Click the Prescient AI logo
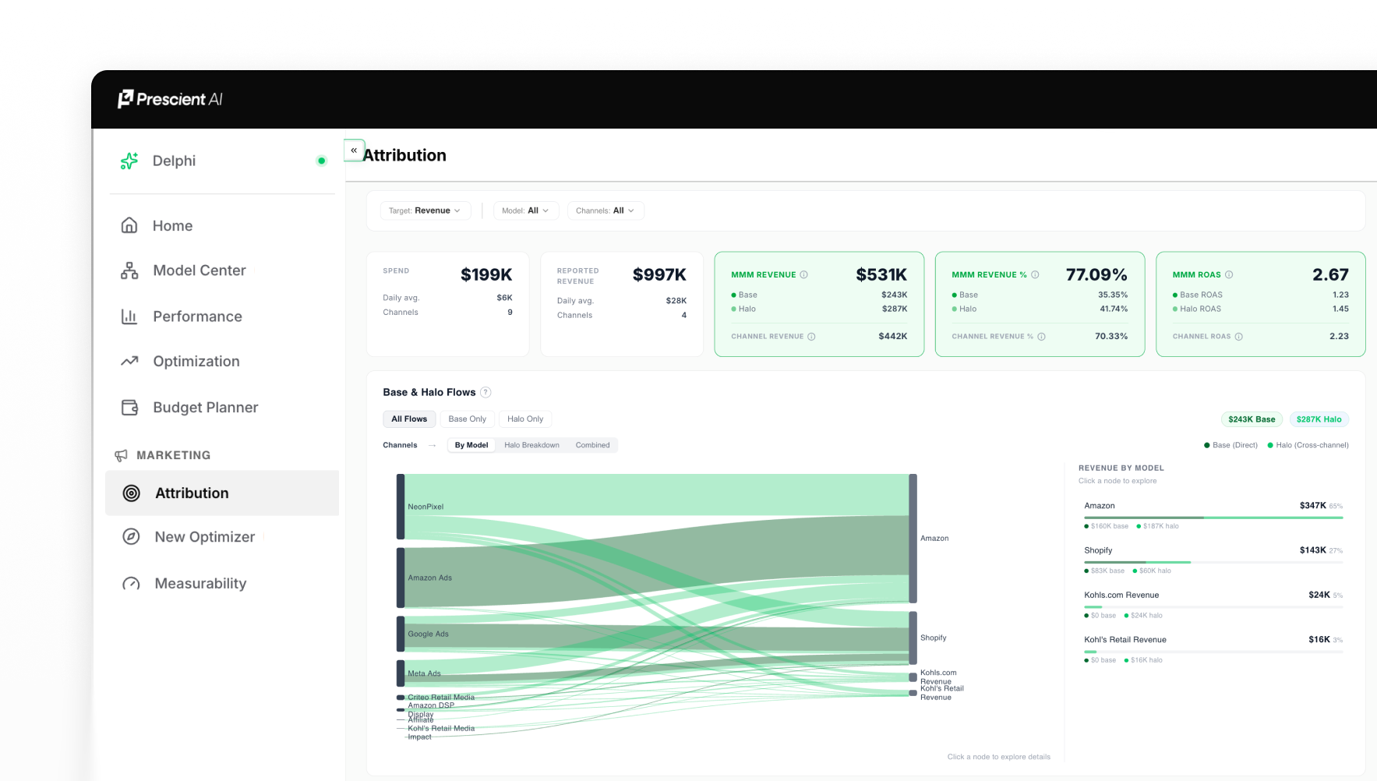Viewport: 1377px width, 781px height. coord(170,99)
